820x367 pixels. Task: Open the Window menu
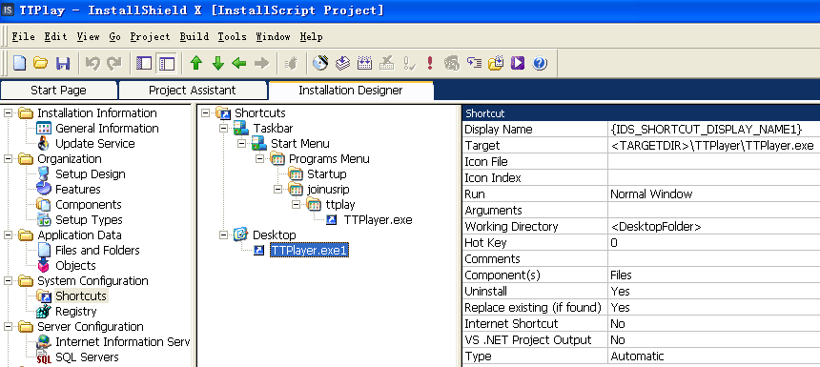(273, 36)
